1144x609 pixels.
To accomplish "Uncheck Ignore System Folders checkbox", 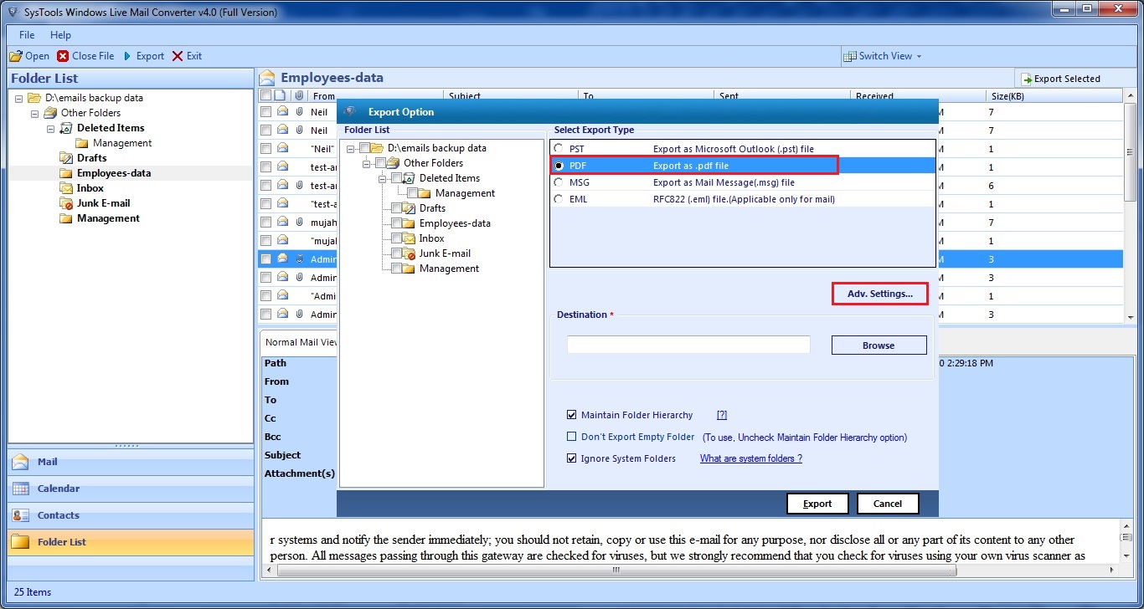I will pyautogui.click(x=572, y=458).
